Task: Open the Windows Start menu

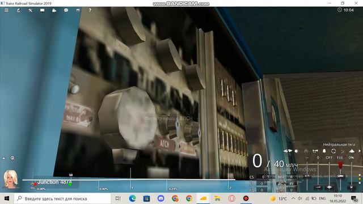Action: coord(7,198)
